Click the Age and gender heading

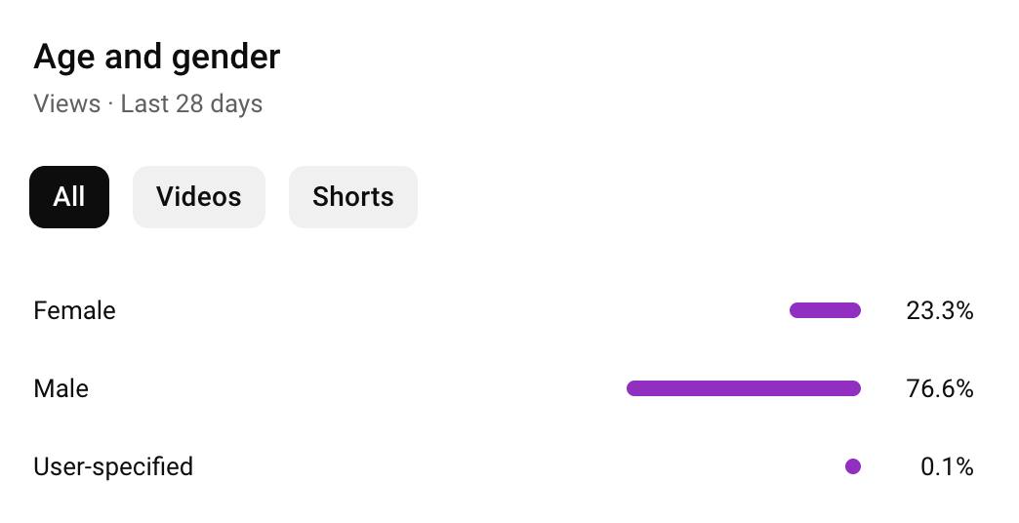tap(156, 58)
